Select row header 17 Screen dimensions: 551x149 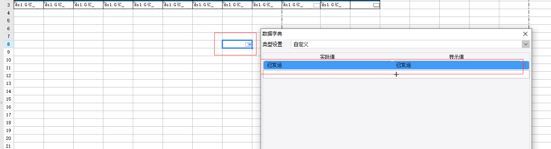point(9,115)
